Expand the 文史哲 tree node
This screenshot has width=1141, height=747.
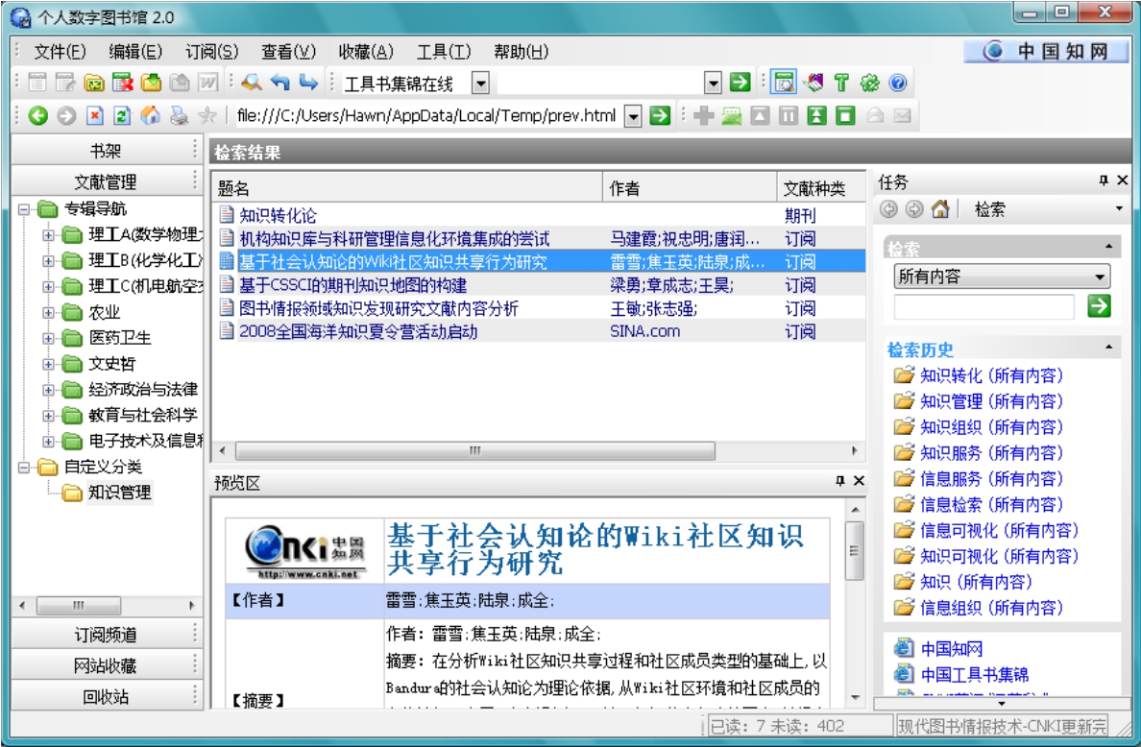(x=48, y=364)
